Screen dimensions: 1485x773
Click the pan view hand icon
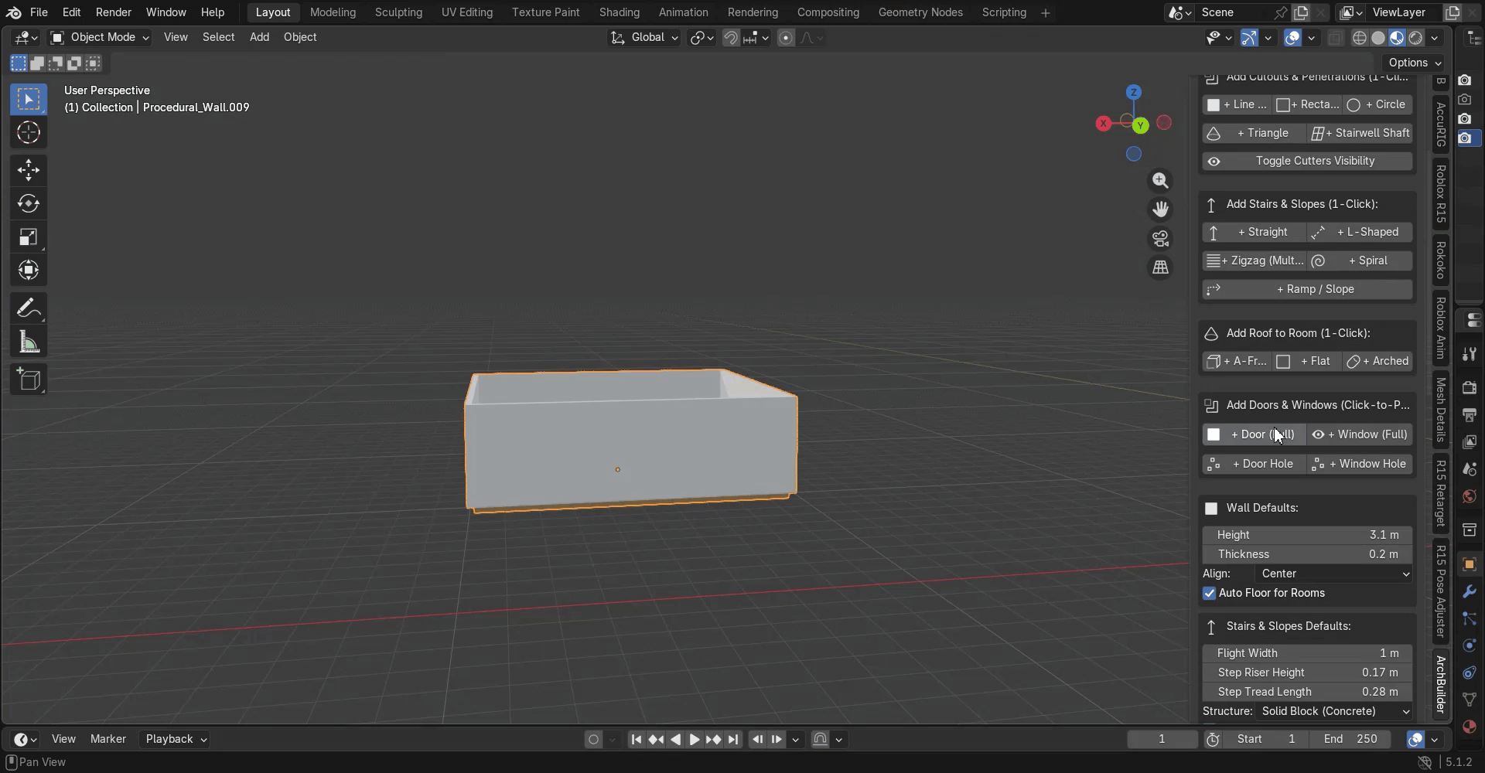1160,209
